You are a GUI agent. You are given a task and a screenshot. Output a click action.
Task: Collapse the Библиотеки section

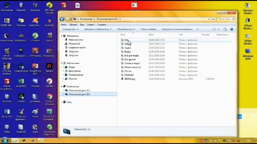(62, 63)
